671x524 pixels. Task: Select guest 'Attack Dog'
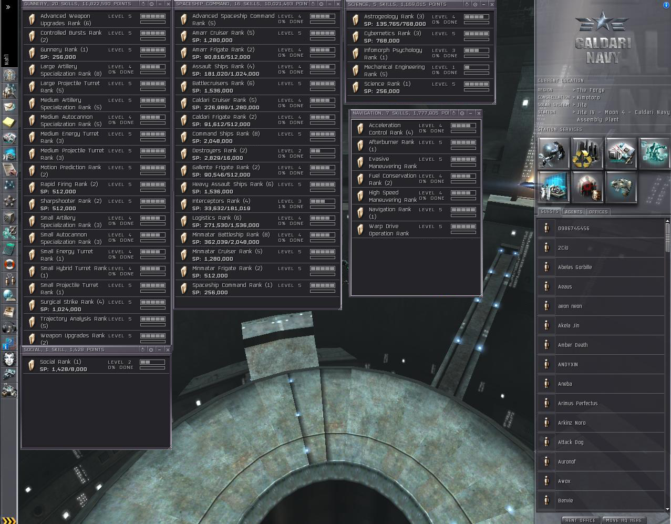tap(601, 442)
